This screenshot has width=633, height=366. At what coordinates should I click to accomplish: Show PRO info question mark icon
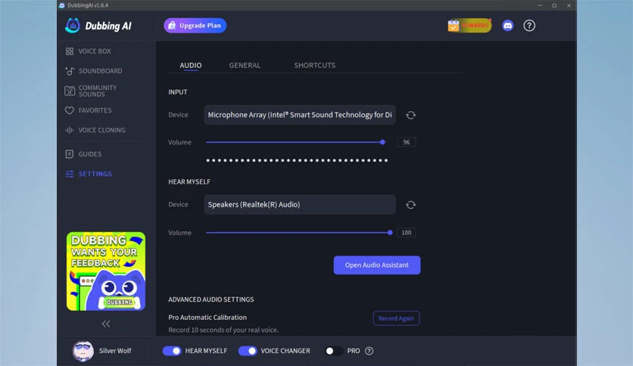click(369, 351)
